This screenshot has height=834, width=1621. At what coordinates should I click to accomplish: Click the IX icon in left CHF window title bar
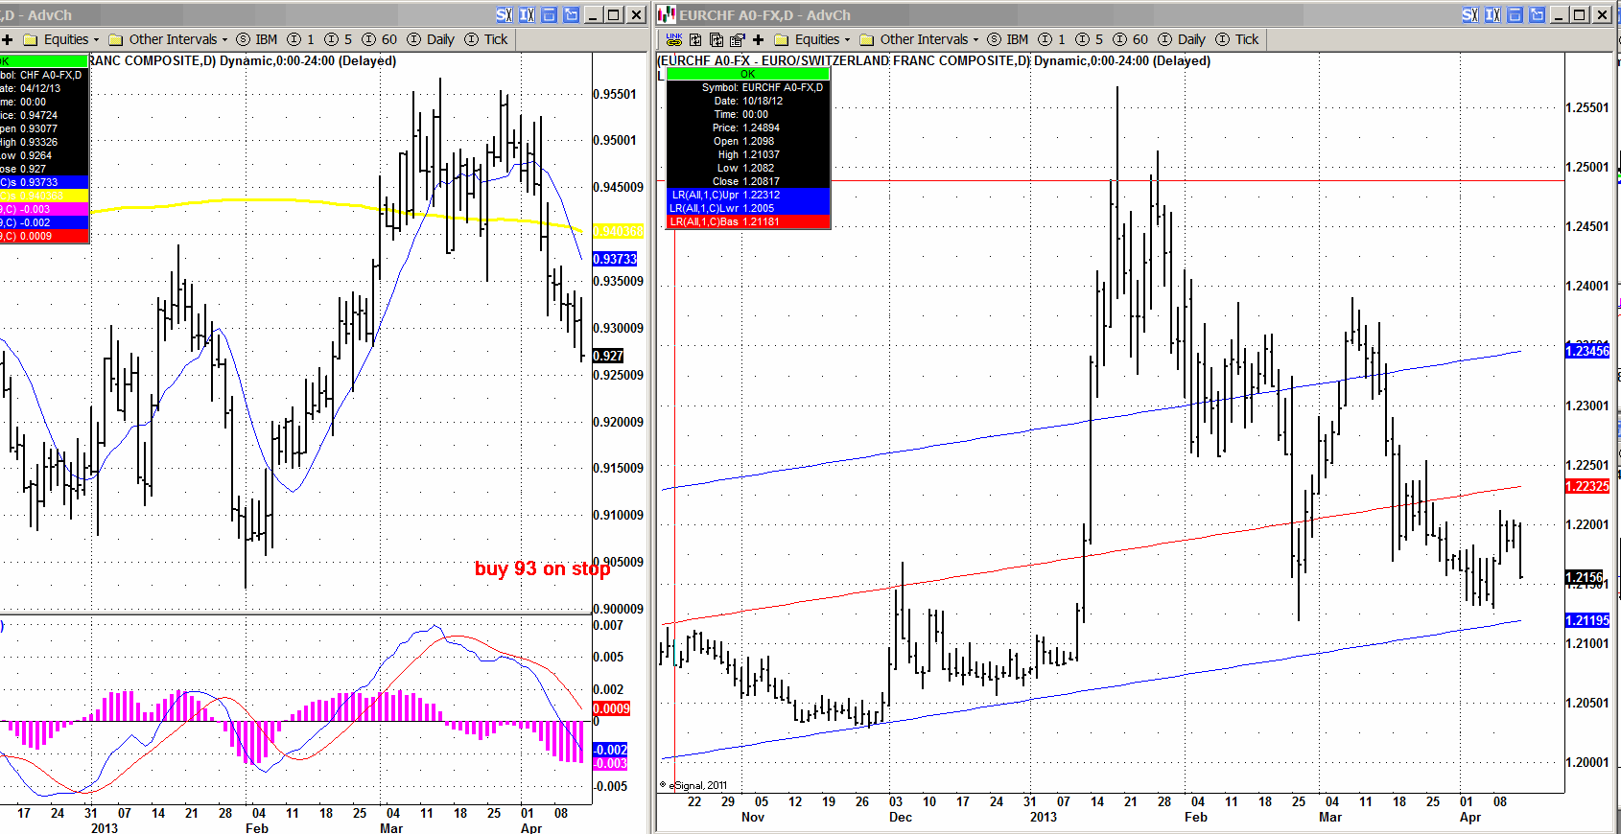[527, 14]
